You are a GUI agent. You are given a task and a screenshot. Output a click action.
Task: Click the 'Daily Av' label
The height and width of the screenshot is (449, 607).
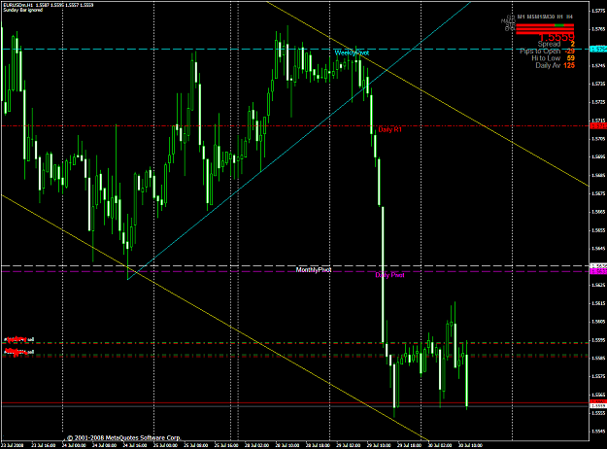point(548,65)
